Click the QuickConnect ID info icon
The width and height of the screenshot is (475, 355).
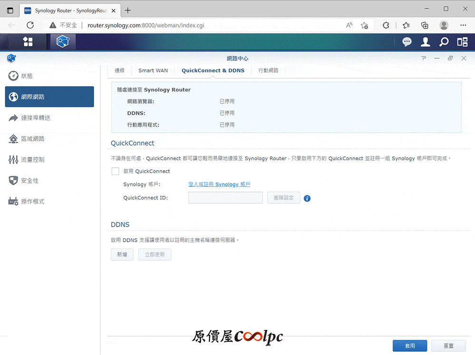[x=307, y=199]
